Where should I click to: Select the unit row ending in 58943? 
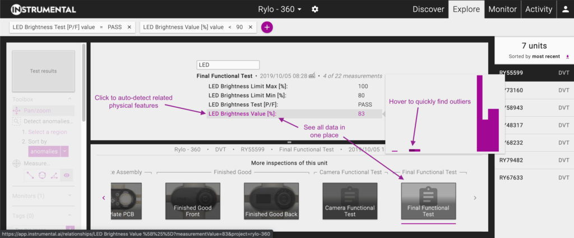534,108
